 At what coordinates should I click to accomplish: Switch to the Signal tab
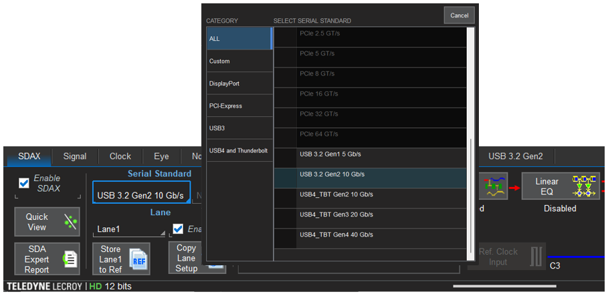[75, 156]
